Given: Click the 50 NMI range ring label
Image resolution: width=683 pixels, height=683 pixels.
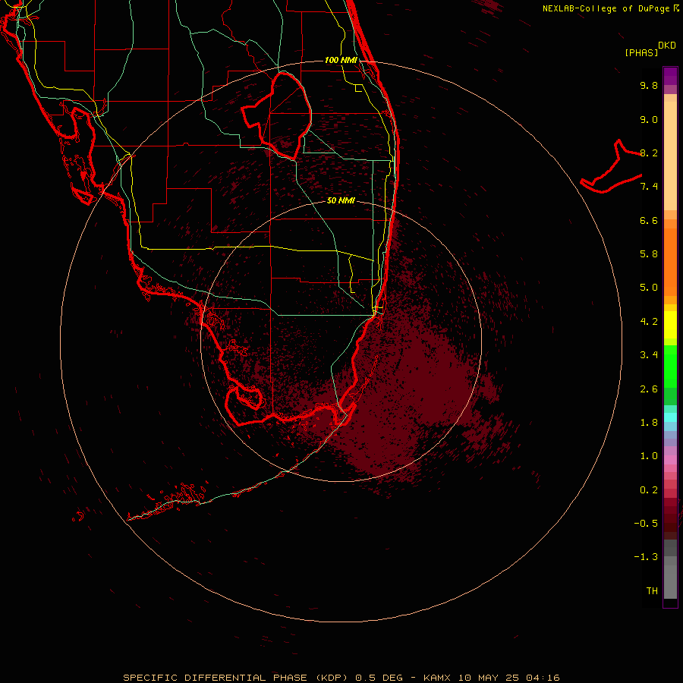Looking at the screenshot, I should pyautogui.click(x=341, y=200).
